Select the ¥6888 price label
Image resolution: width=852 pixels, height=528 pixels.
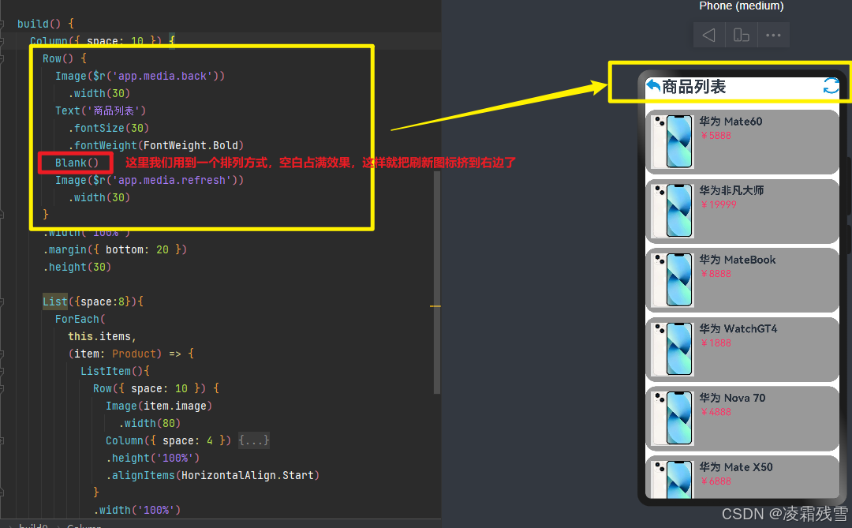(x=716, y=481)
